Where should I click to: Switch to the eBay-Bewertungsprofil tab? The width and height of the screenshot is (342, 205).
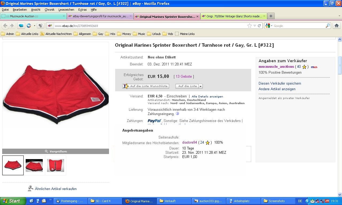pos(100,16)
